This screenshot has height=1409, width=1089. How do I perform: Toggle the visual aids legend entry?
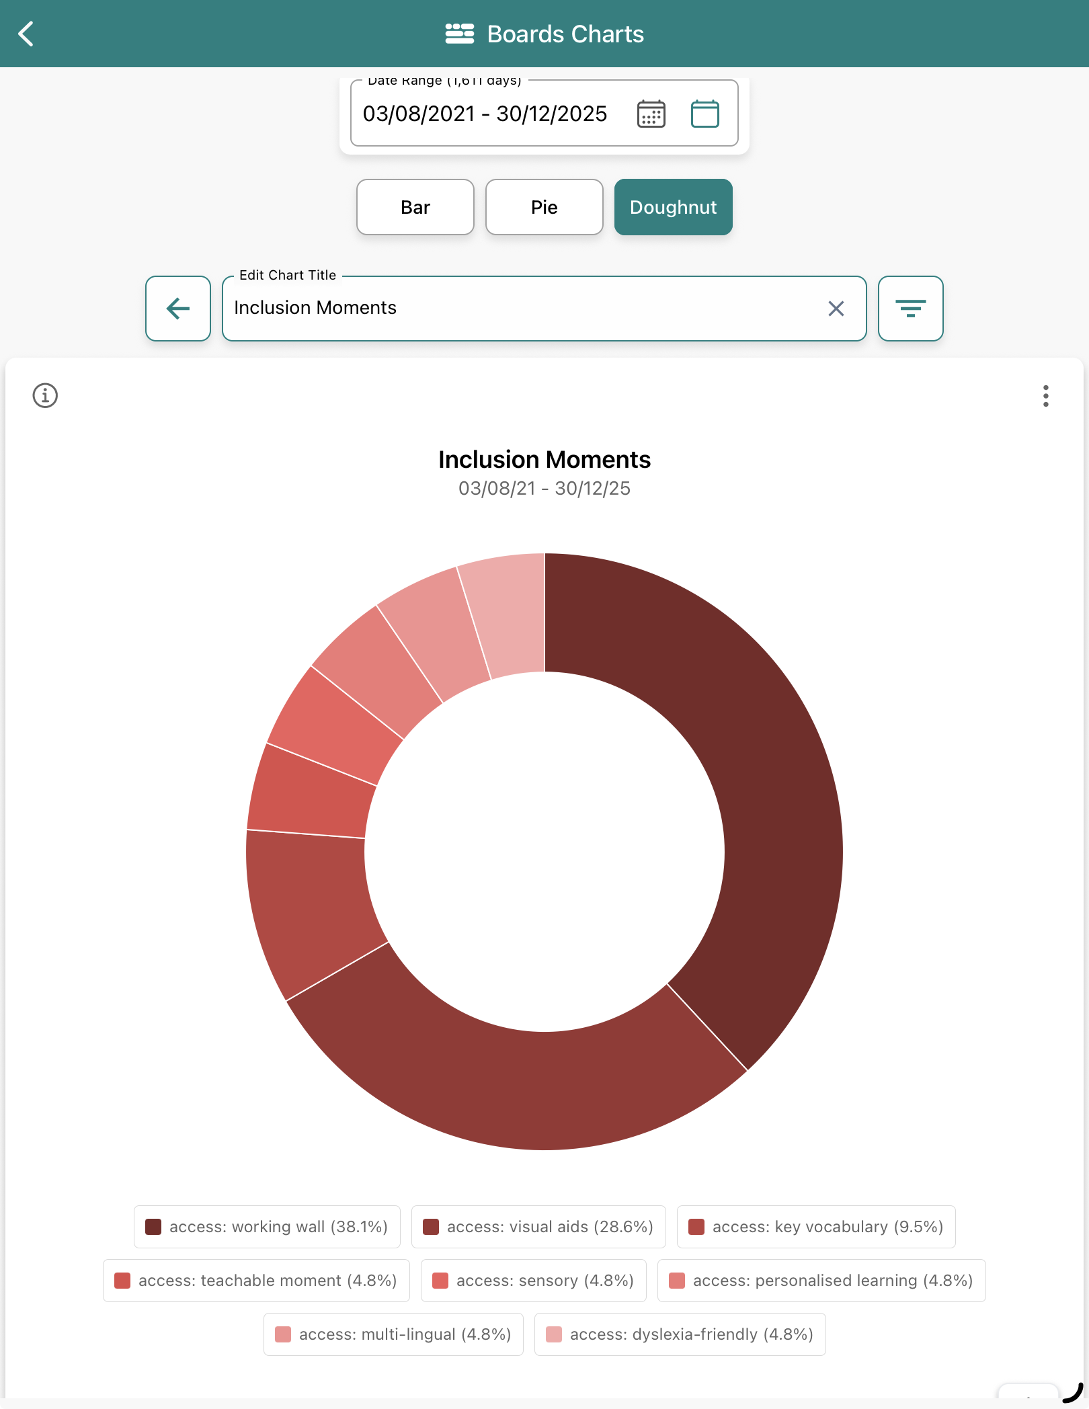click(x=538, y=1226)
